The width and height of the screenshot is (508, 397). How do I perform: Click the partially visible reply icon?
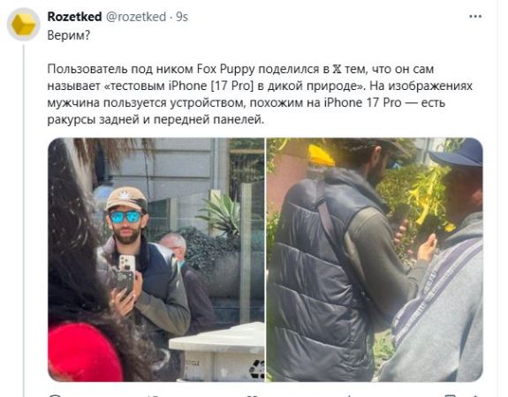pos(55,395)
